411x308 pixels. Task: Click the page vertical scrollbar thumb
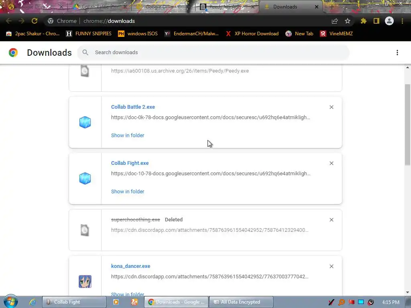pos(407,124)
